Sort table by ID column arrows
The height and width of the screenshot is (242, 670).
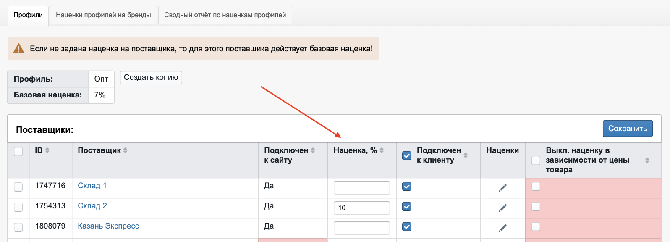(x=47, y=150)
